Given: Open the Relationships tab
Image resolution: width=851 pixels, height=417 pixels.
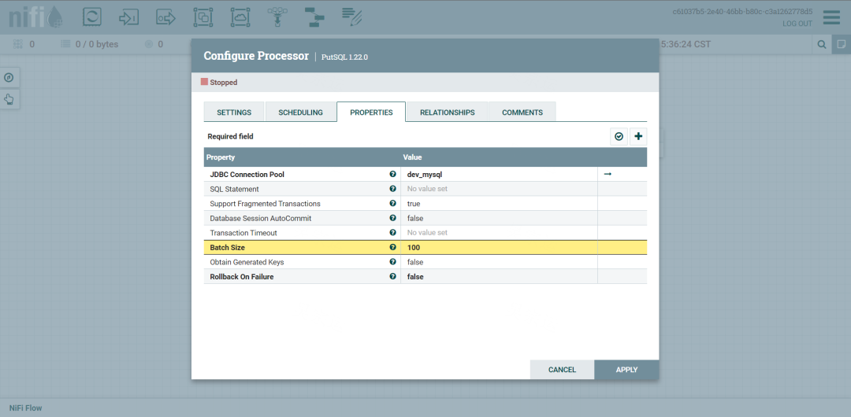Looking at the screenshot, I should (x=448, y=113).
